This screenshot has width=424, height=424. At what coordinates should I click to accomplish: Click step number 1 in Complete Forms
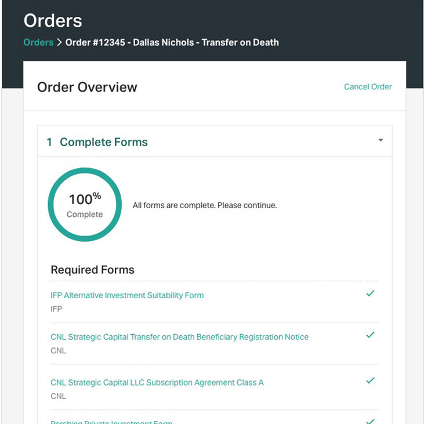[x=49, y=142]
